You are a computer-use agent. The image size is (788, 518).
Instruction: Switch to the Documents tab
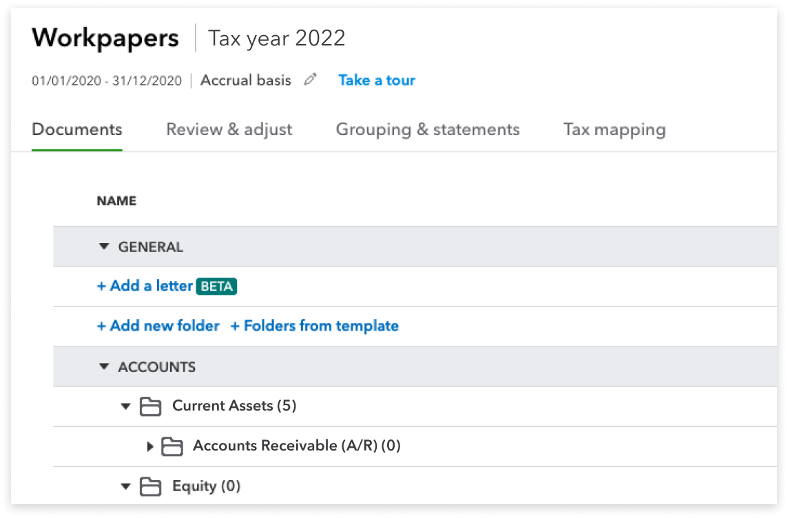click(x=77, y=129)
